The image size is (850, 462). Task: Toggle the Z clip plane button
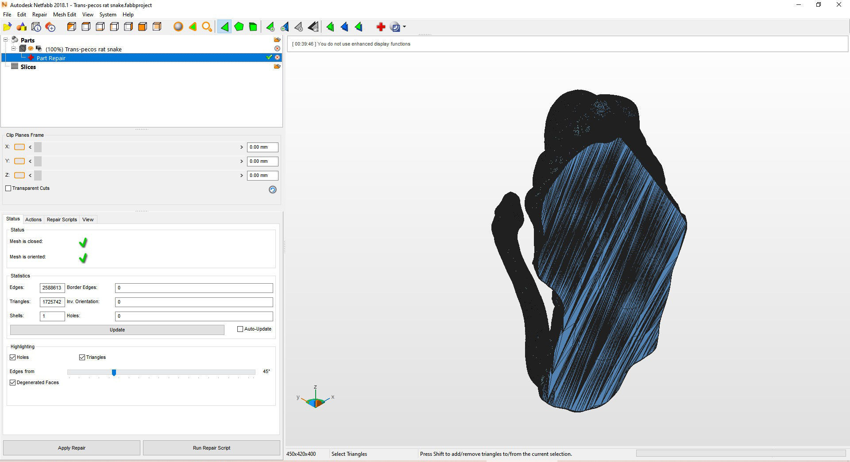tap(19, 175)
